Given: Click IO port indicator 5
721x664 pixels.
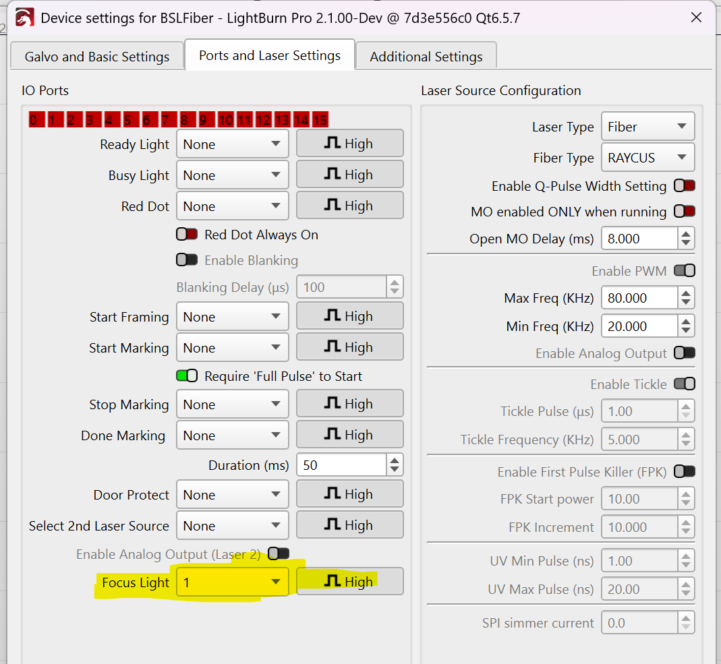Looking at the screenshot, I should pos(127,120).
